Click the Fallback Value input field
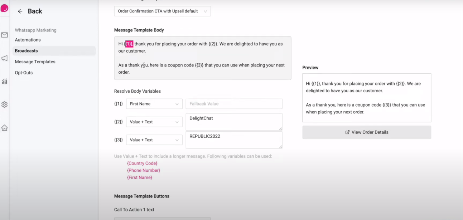Viewport: 463px width, 220px height. (234, 104)
